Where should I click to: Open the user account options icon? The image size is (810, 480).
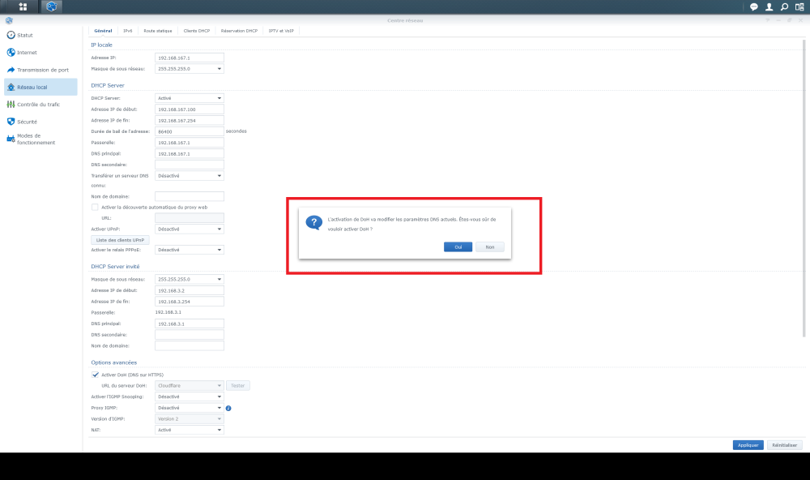coord(769,6)
